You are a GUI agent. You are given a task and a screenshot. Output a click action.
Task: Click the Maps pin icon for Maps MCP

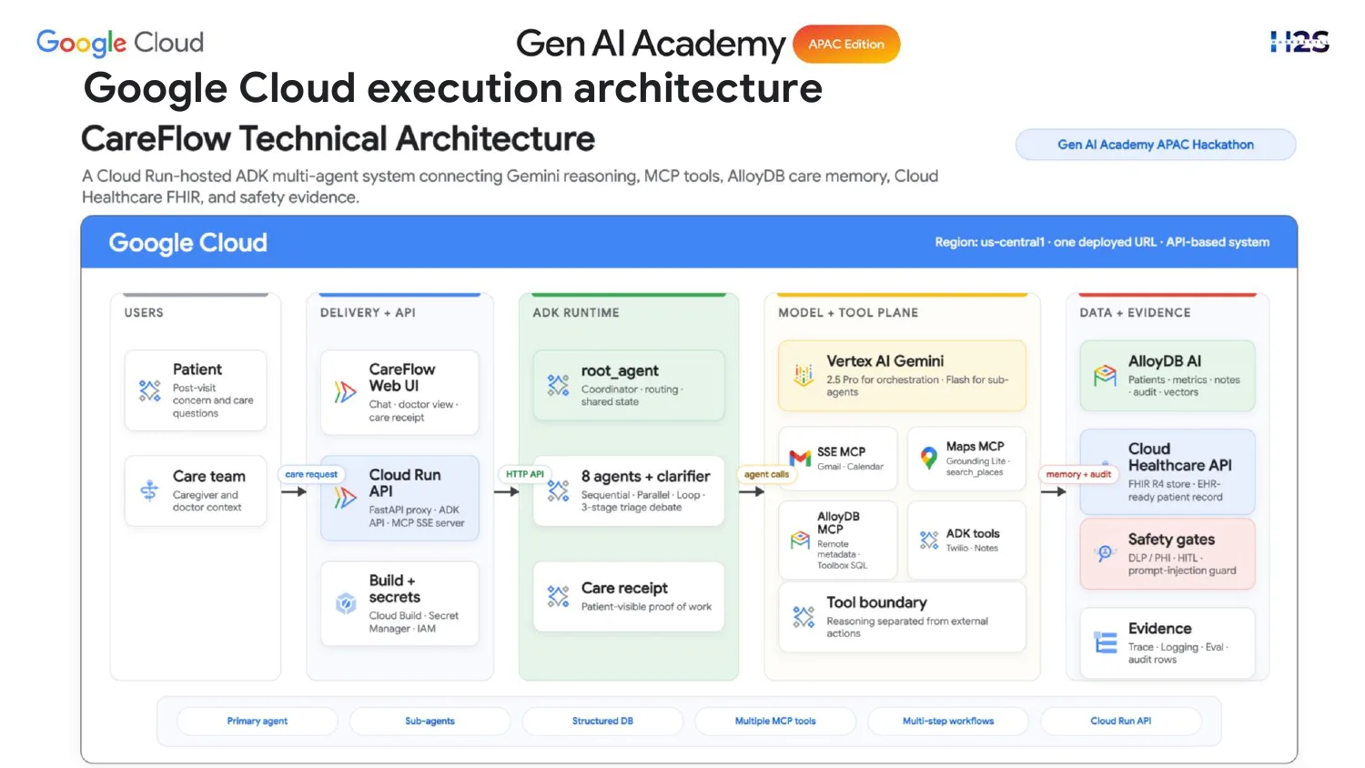coord(928,458)
